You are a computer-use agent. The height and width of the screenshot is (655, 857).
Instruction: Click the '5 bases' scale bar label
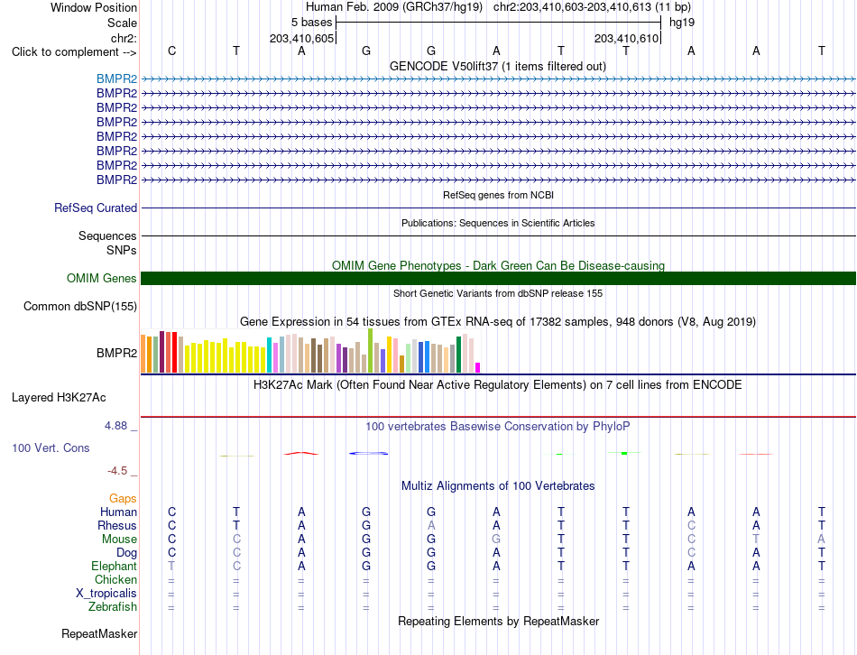tap(311, 23)
